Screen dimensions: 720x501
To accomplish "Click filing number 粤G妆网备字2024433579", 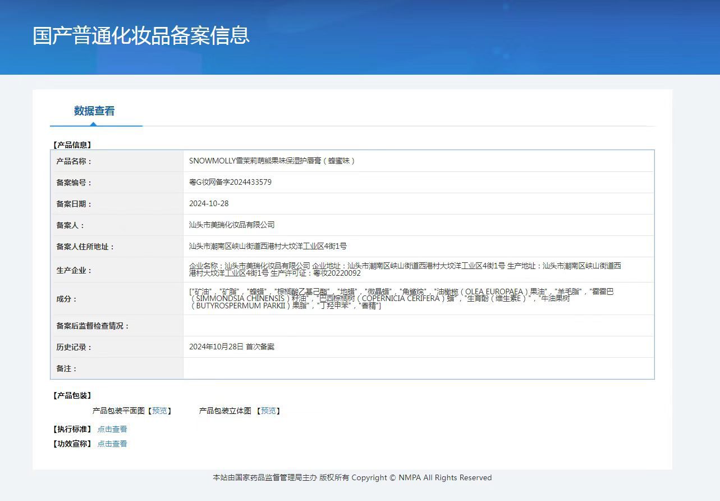I will pyautogui.click(x=231, y=182).
